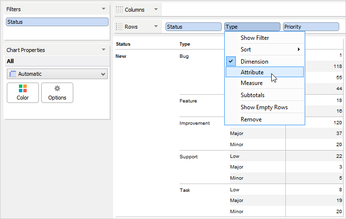Image resolution: width=346 pixels, height=219 pixels.
Task: Click the Status pill in Filters
Action: [x=57, y=22]
